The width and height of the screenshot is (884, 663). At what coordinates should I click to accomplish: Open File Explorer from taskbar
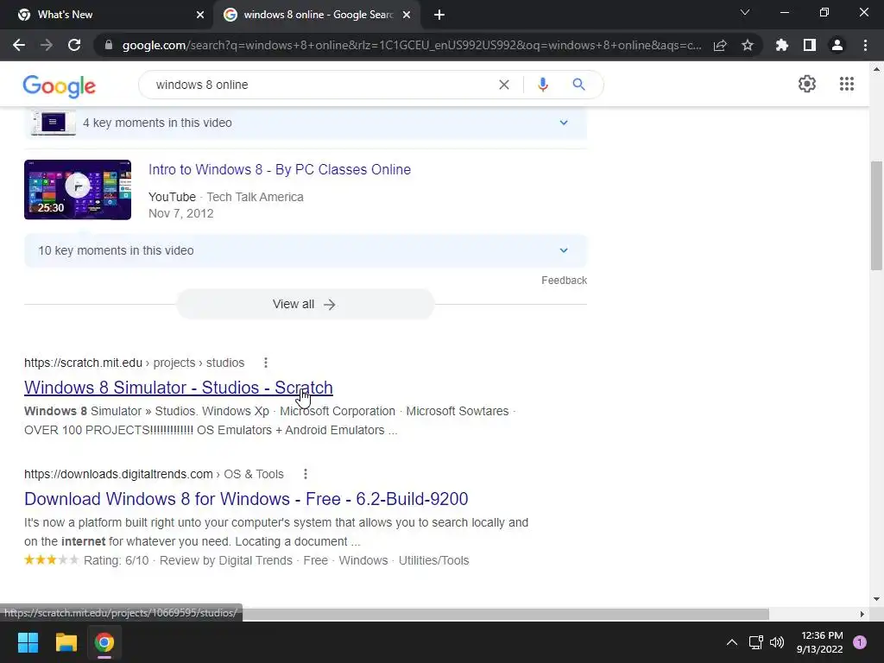click(66, 642)
